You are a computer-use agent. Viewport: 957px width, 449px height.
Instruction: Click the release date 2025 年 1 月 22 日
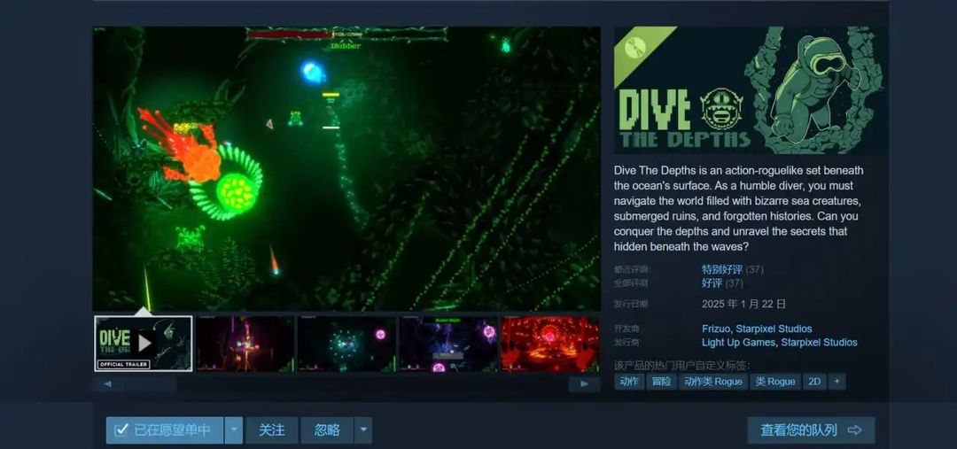pyautogui.click(x=744, y=303)
